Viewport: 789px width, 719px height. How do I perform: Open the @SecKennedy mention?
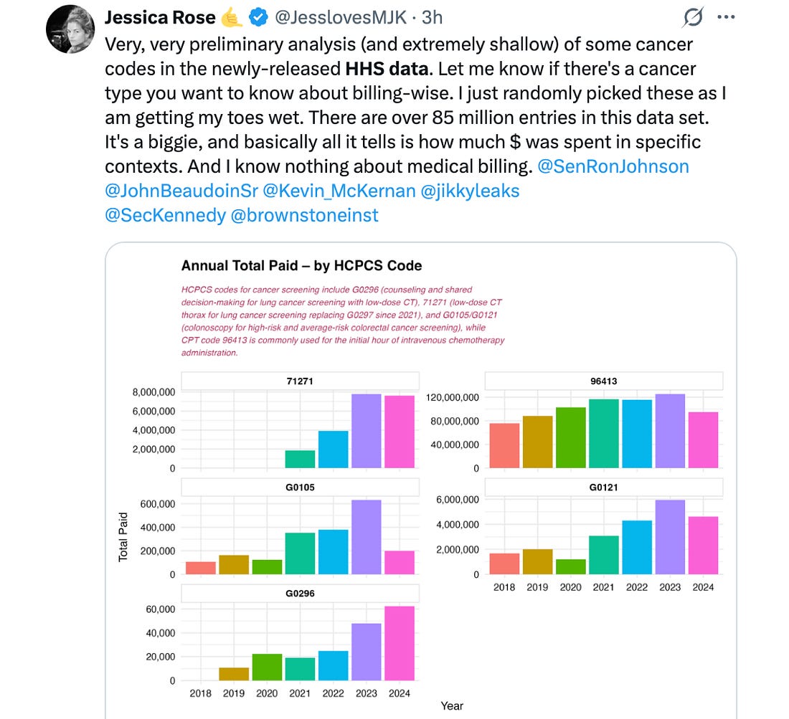164,215
